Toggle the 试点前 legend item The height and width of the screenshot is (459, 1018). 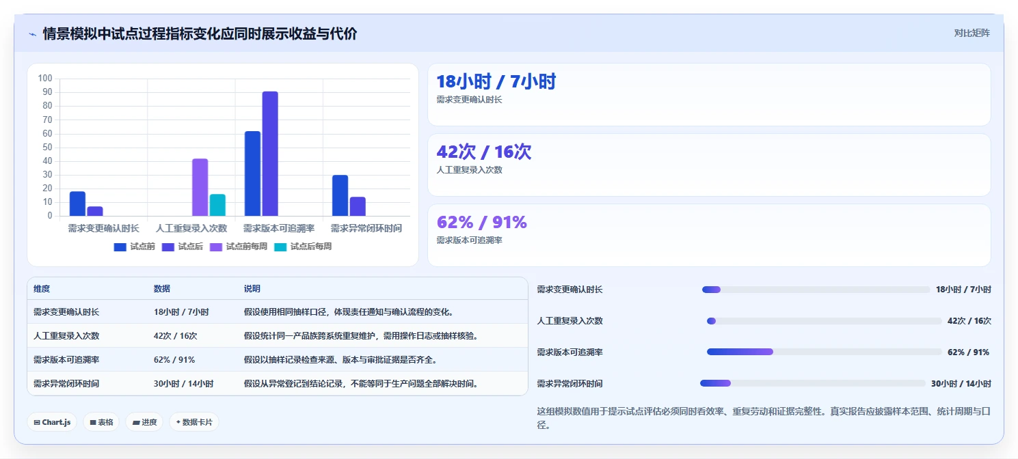click(134, 247)
